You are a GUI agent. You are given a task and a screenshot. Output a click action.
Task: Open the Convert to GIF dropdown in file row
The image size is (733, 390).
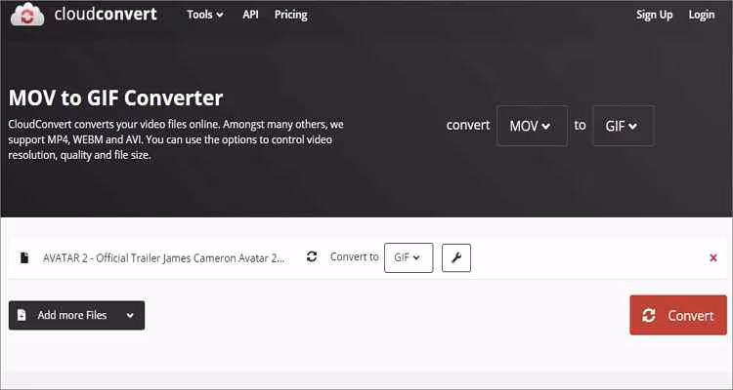point(409,257)
